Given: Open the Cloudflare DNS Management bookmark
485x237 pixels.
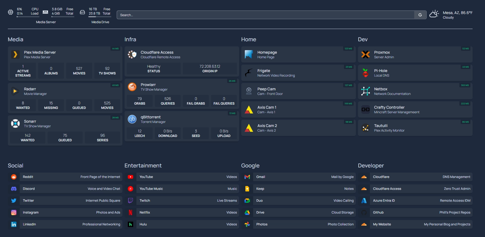Looking at the screenshot, I should coord(421,177).
